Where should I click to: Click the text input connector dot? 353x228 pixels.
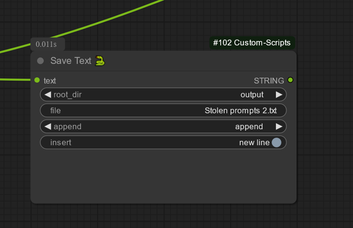[37, 80]
